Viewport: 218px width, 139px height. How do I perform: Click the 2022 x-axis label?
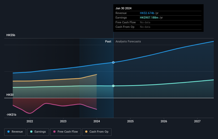pos(30,121)
